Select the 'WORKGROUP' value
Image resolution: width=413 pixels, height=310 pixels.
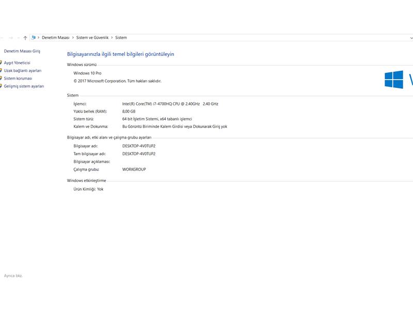coord(134,169)
